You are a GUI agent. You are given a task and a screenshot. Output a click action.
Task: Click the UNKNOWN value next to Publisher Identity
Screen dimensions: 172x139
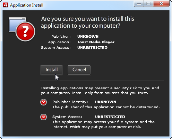pyautogui.click(x=105, y=102)
